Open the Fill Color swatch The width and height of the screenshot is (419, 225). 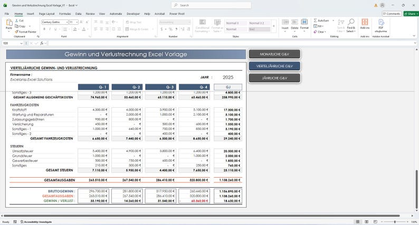click(x=75, y=29)
